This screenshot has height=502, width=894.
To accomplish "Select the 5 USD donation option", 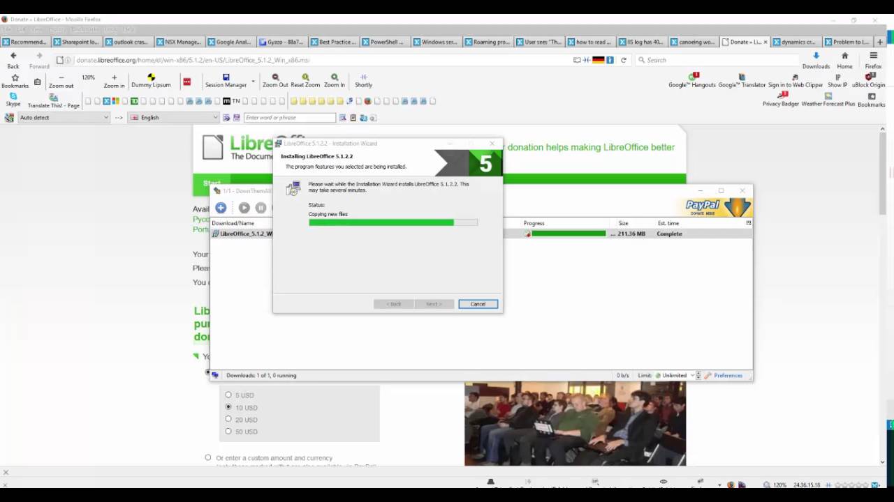I will click(228, 395).
